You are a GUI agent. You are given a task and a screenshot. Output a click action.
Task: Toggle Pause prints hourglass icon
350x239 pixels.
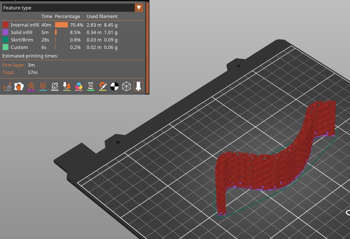point(91,86)
